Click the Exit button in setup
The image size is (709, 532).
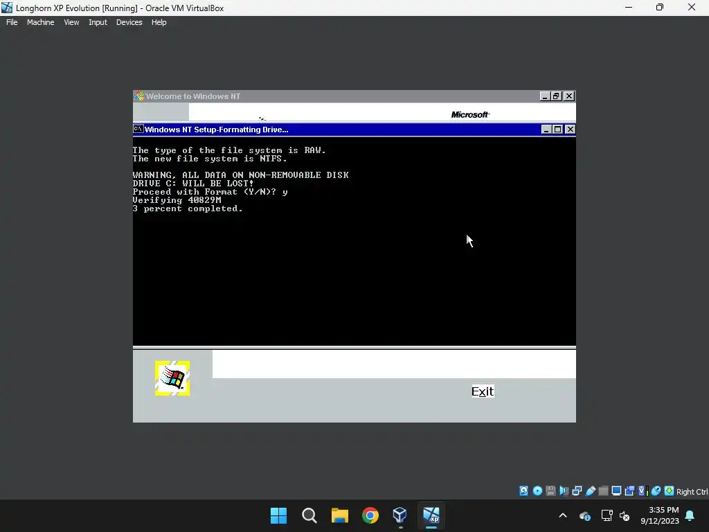pyautogui.click(x=483, y=391)
